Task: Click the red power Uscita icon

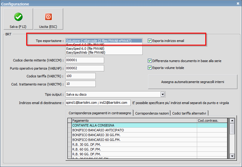Action: 48,17
